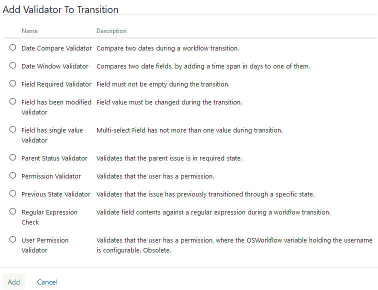The image size is (378, 290).
Task: Click the Field Required Validator description
Action: (163, 84)
